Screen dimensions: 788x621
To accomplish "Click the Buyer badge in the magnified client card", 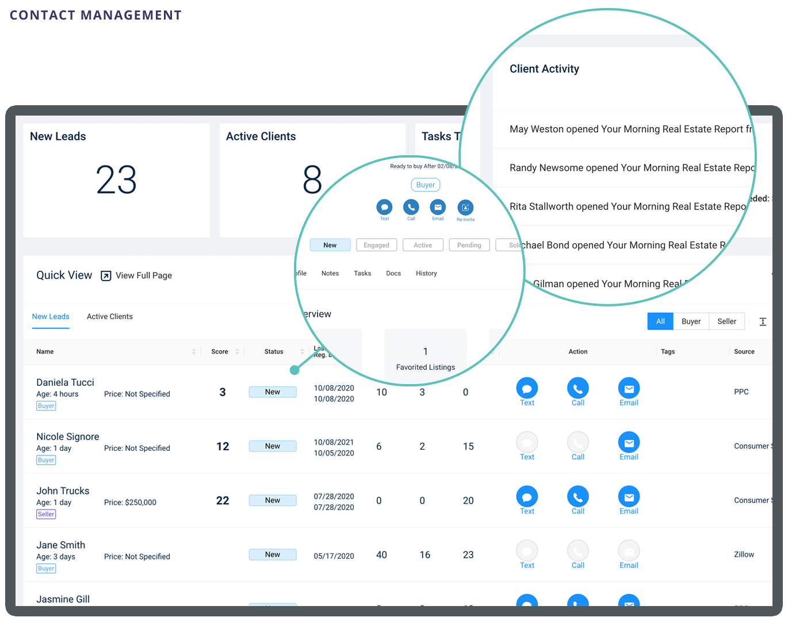I will [425, 185].
